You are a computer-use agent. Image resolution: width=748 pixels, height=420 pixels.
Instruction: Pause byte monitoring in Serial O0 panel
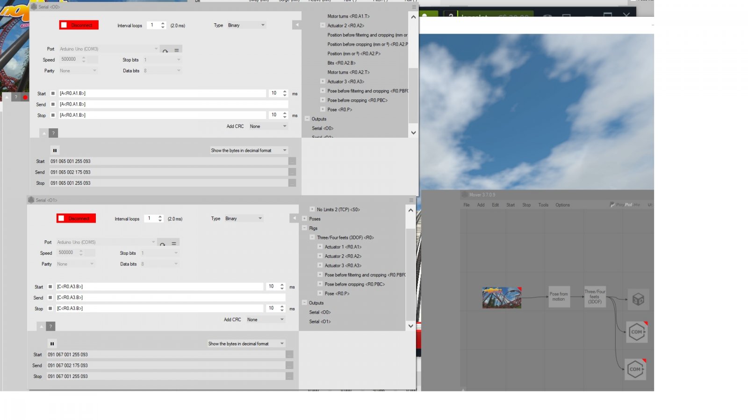pos(55,150)
